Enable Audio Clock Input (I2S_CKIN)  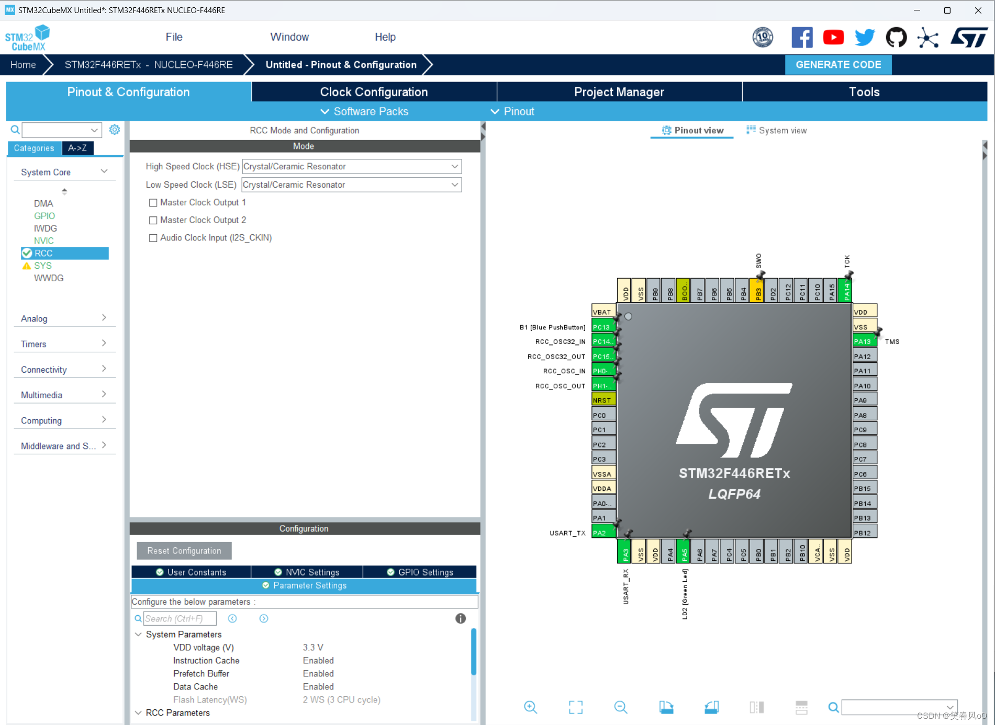coord(153,238)
